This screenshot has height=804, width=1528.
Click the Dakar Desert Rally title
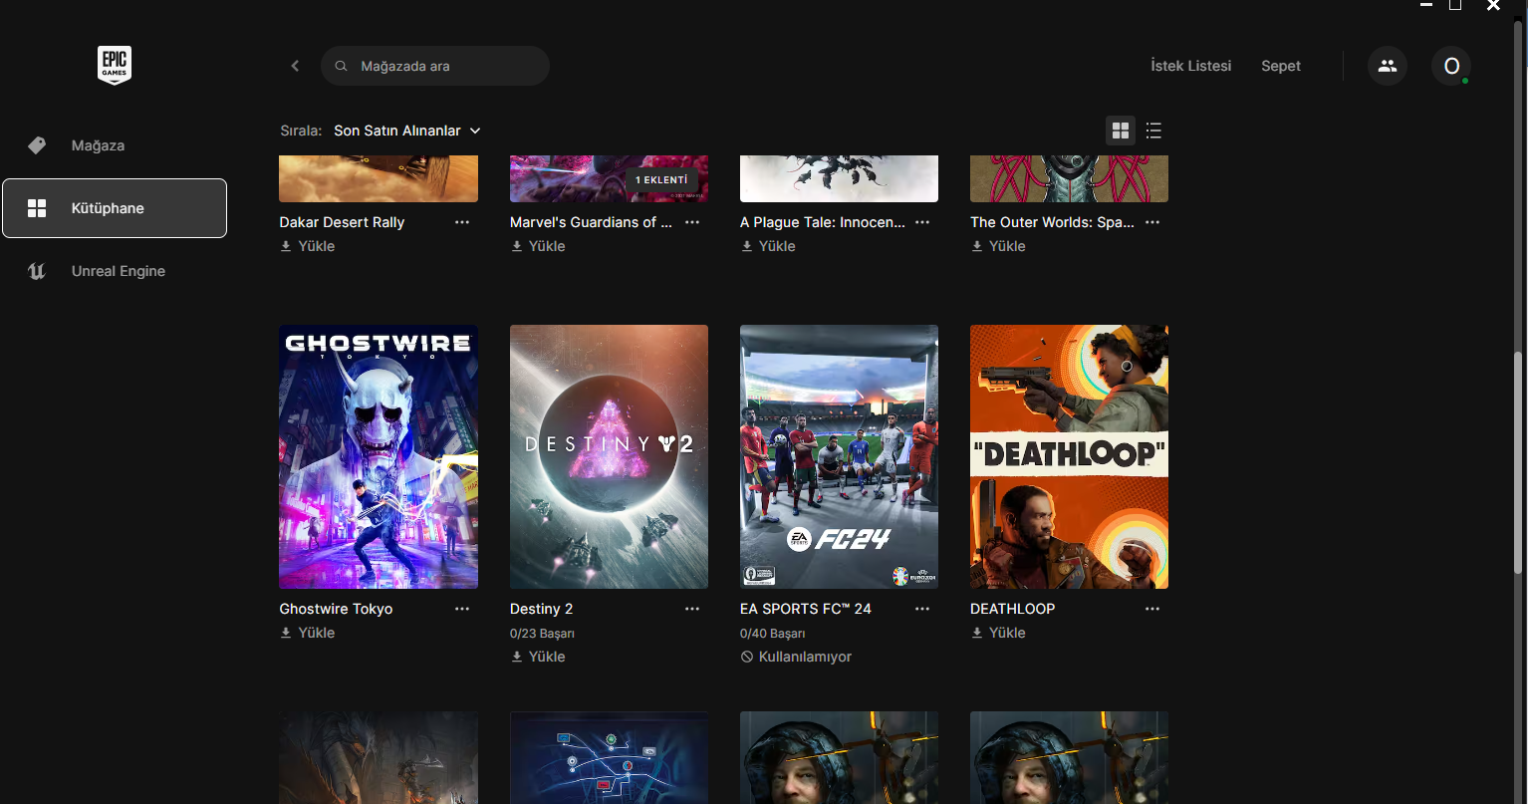(342, 222)
